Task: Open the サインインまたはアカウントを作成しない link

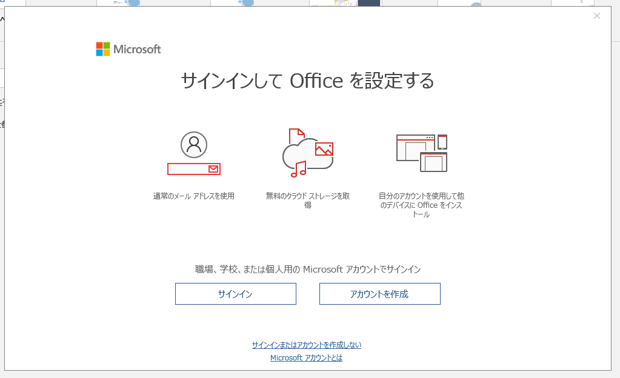Action: pyautogui.click(x=306, y=344)
